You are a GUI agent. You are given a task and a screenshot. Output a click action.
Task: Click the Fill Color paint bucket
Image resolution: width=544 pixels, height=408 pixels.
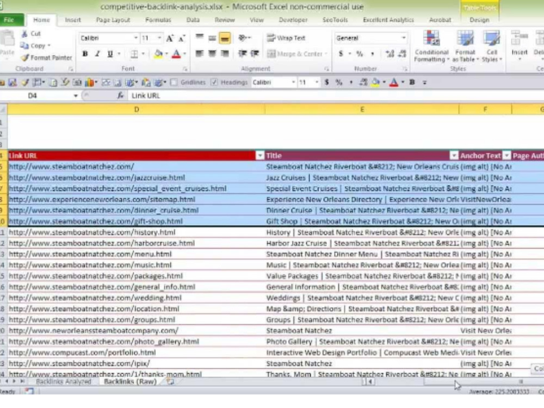pyautogui.click(x=158, y=54)
